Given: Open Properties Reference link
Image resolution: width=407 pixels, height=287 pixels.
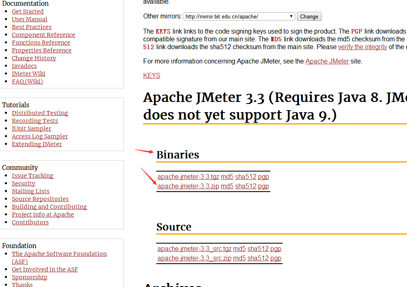Looking at the screenshot, I should point(42,50).
